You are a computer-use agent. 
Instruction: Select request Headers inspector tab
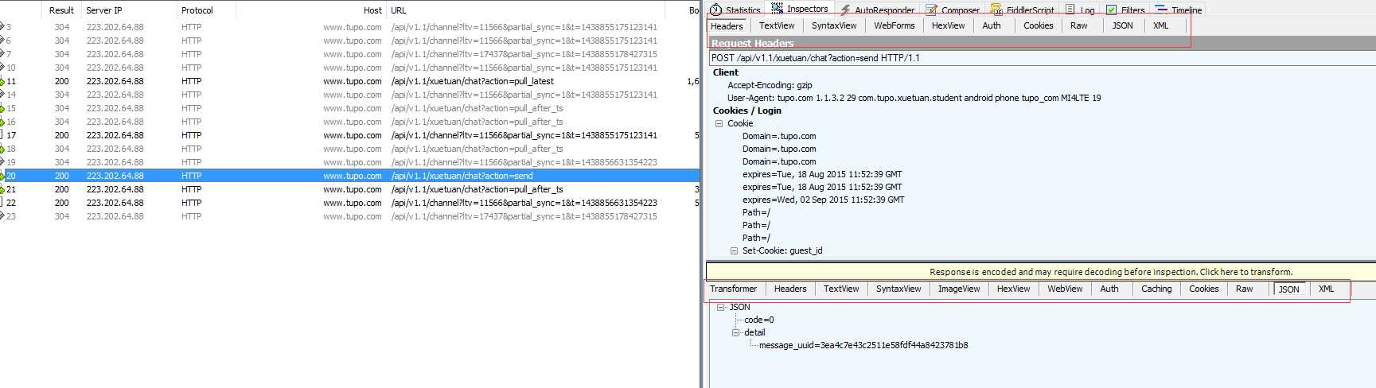[x=727, y=26]
